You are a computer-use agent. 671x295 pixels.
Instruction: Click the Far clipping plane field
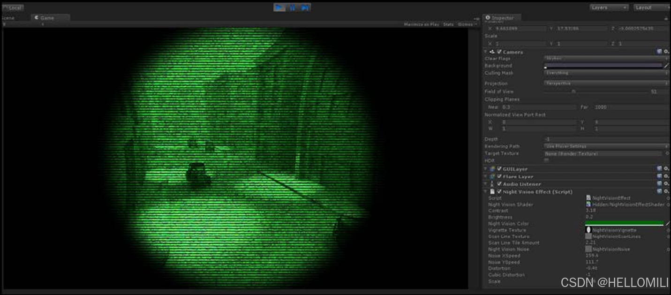coord(631,107)
